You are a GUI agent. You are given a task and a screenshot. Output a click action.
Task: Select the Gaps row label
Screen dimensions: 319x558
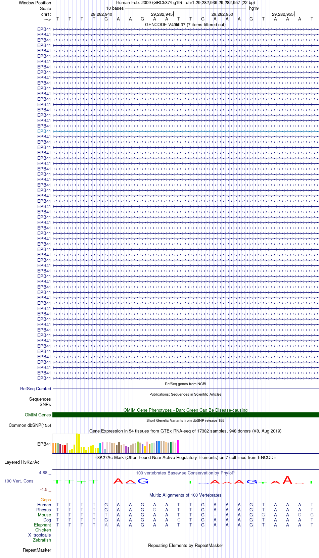[x=46, y=500]
